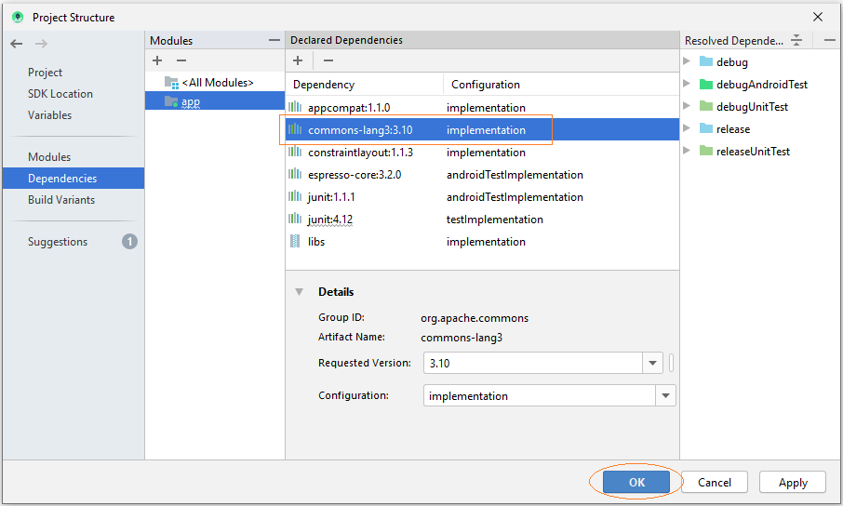Expand the releaseUnitTest node
This screenshot has height=506, width=843.
pos(687,151)
